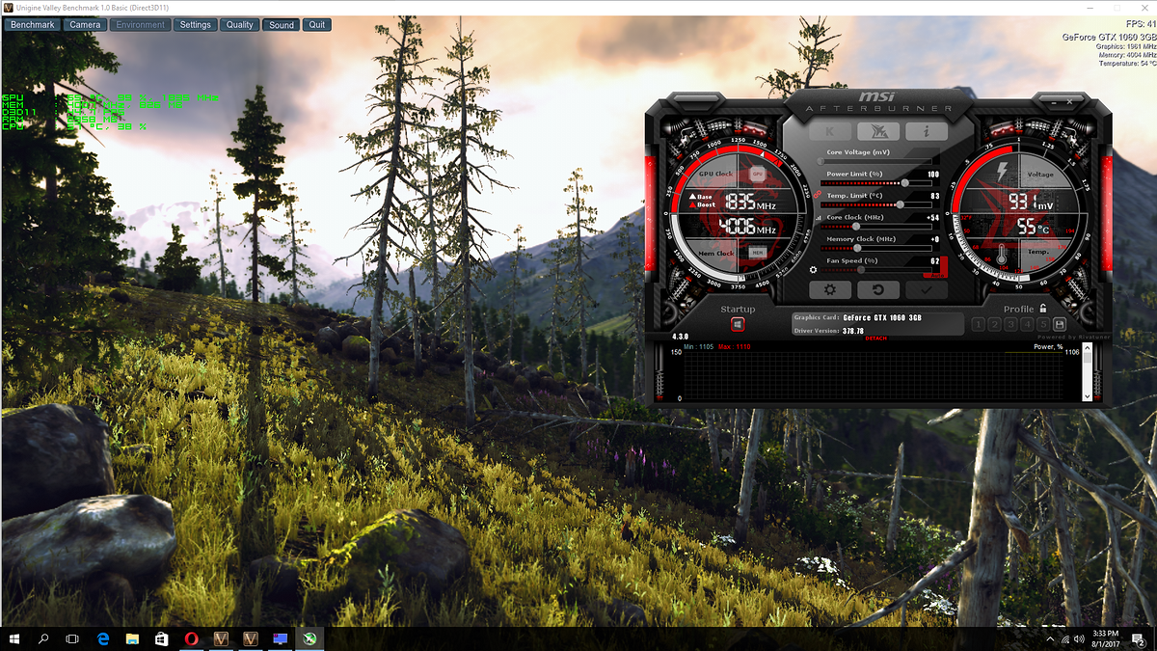The height and width of the screenshot is (651, 1157).
Task: Open Windows search from the taskbar
Action: 43,638
